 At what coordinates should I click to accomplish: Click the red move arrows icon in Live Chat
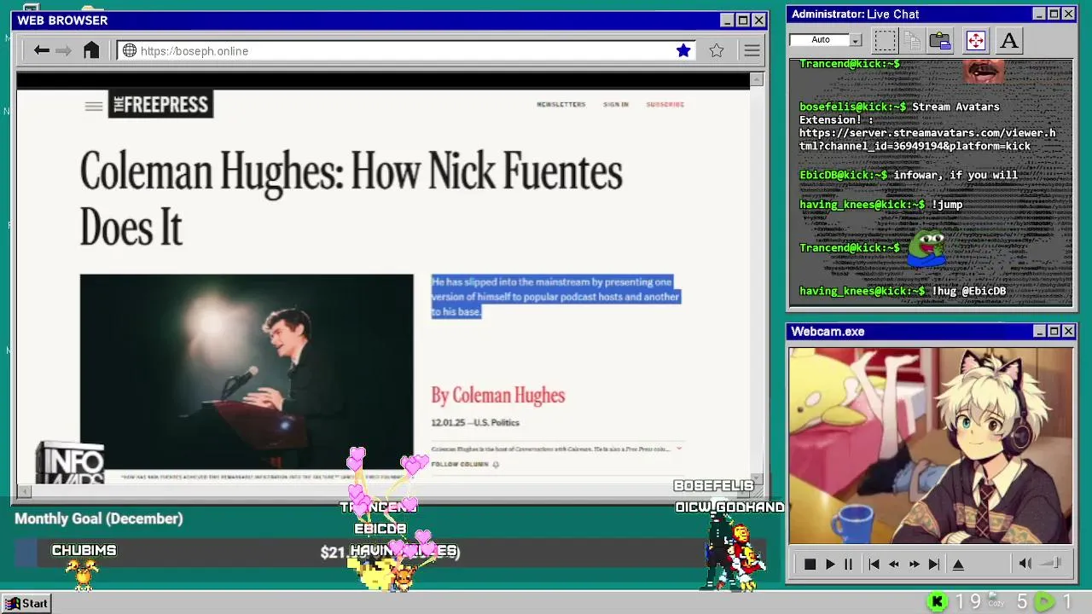pyautogui.click(x=975, y=40)
